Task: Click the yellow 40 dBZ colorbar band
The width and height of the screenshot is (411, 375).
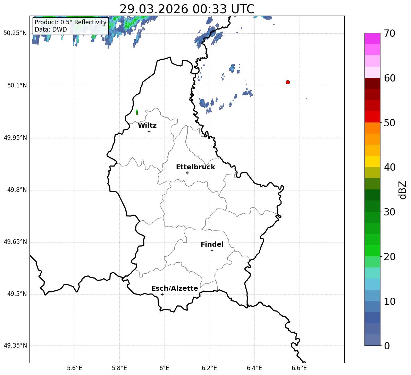Action: (372, 161)
